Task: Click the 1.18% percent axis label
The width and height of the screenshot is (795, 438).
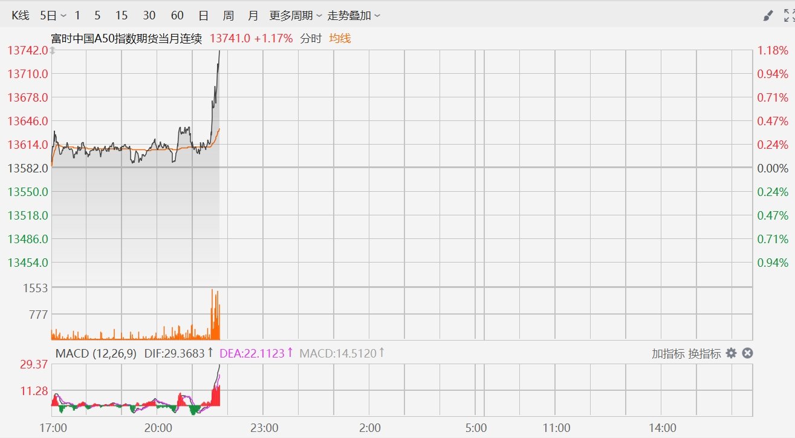Action: [x=773, y=51]
